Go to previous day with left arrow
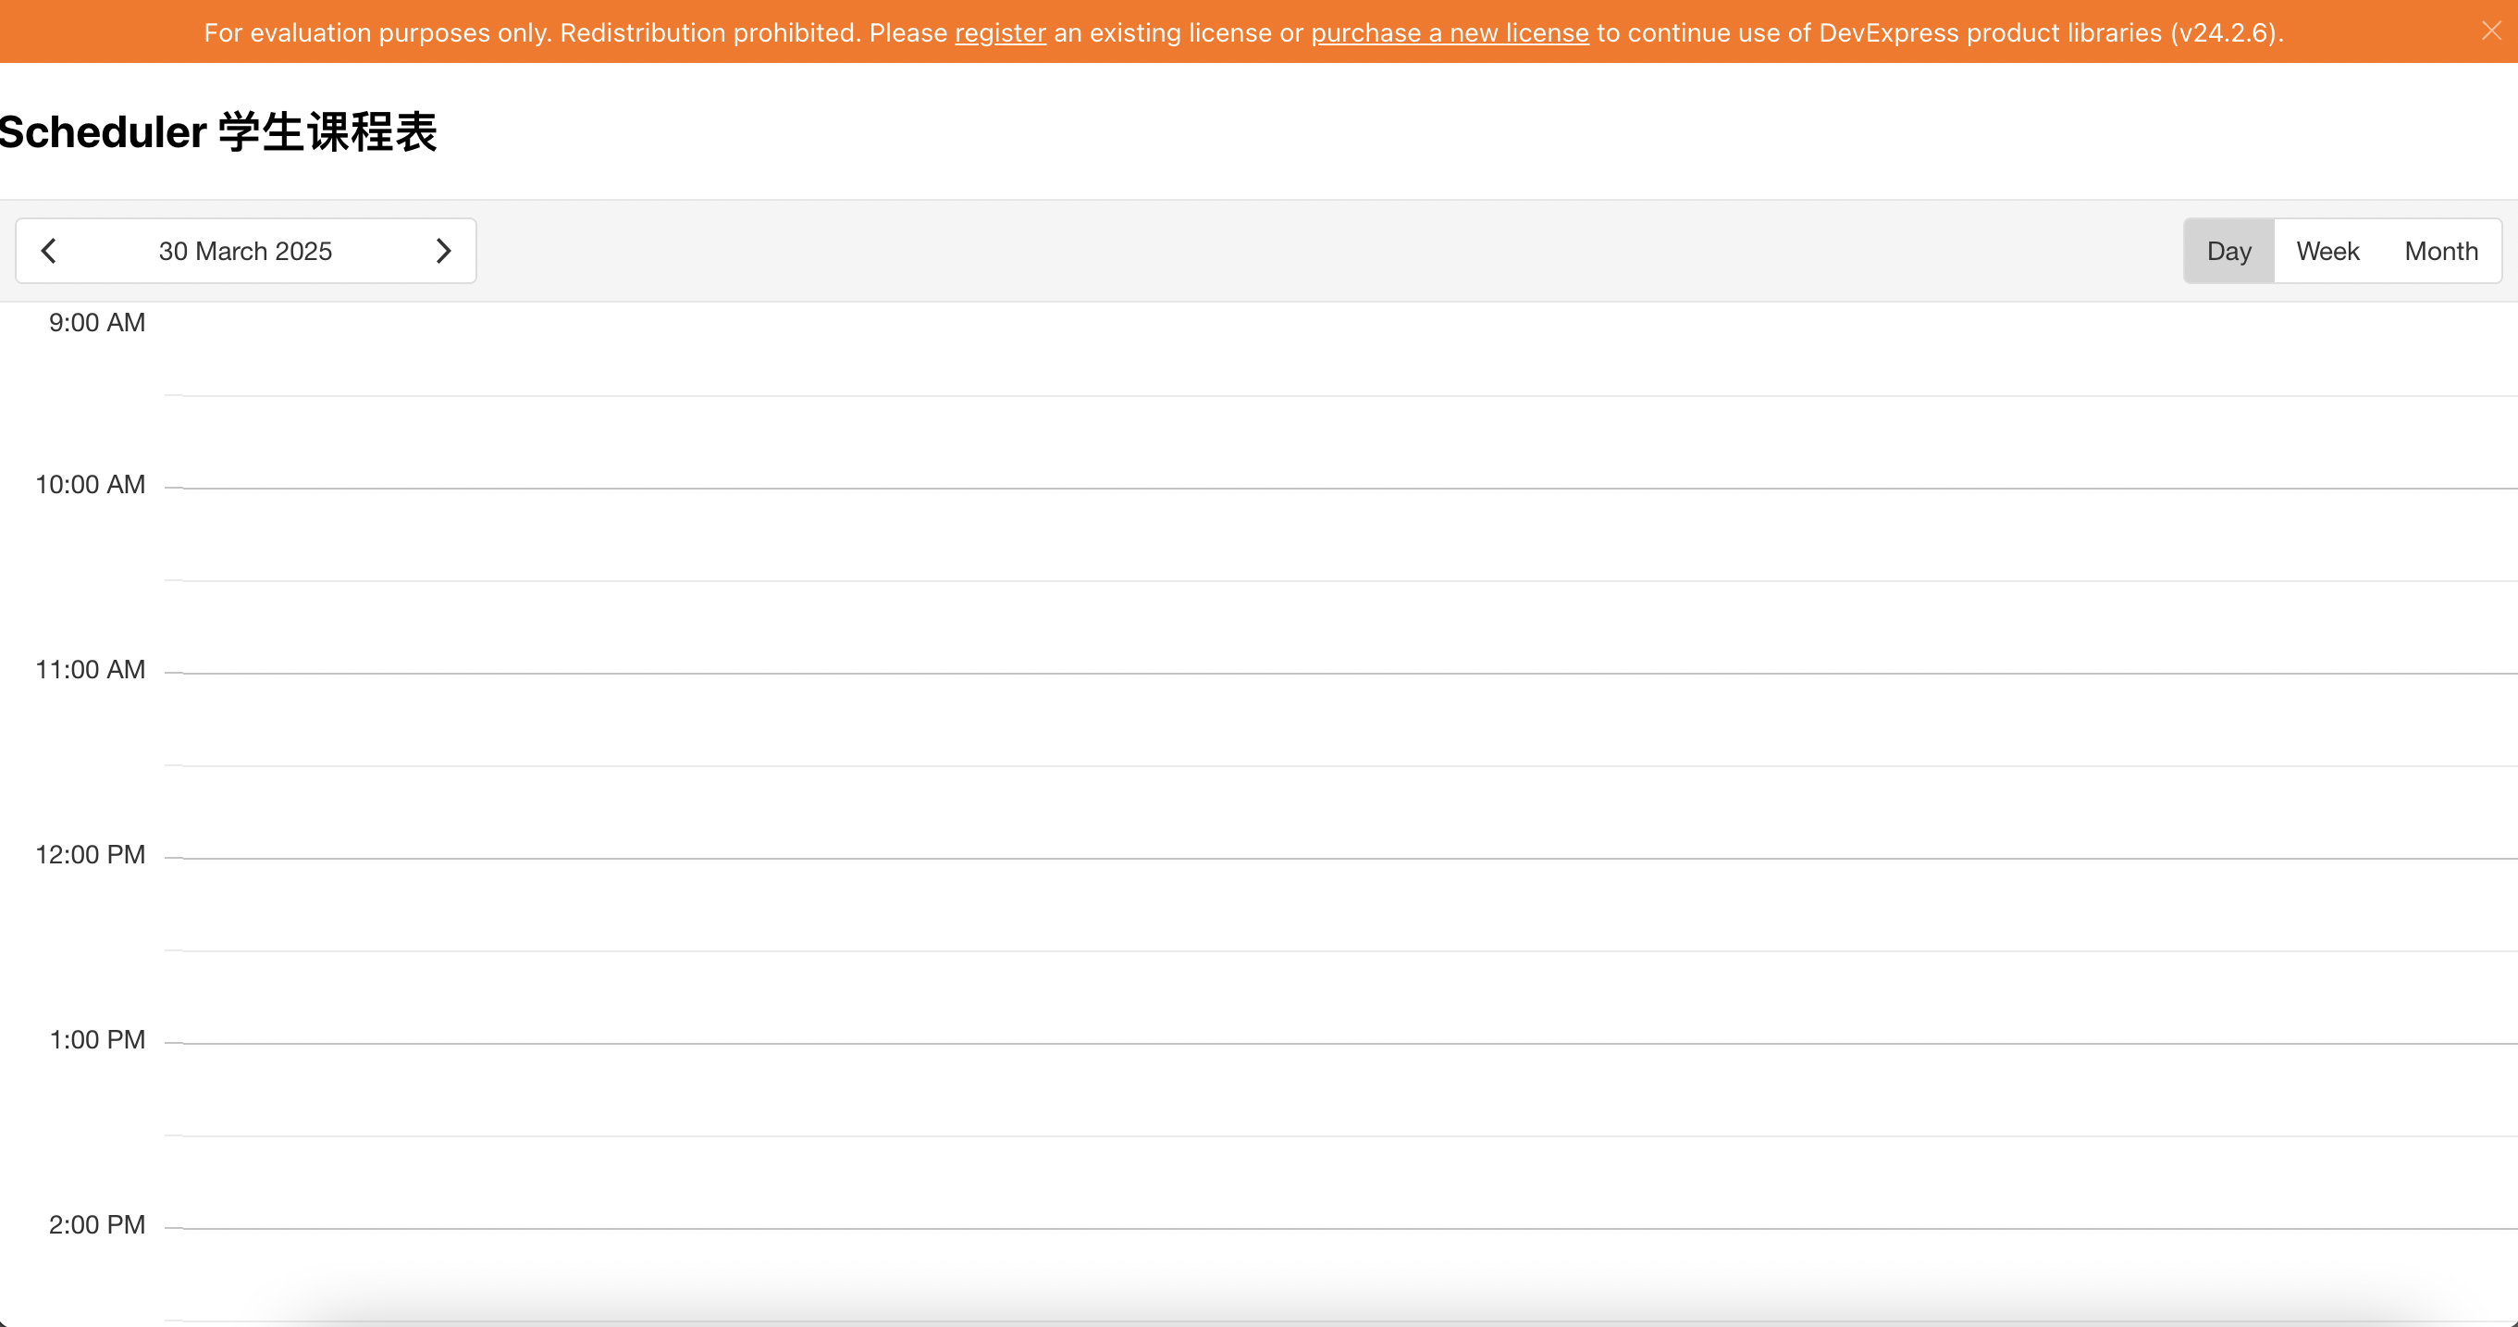Screen dimensions: 2518x1327 (x=49, y=252)
